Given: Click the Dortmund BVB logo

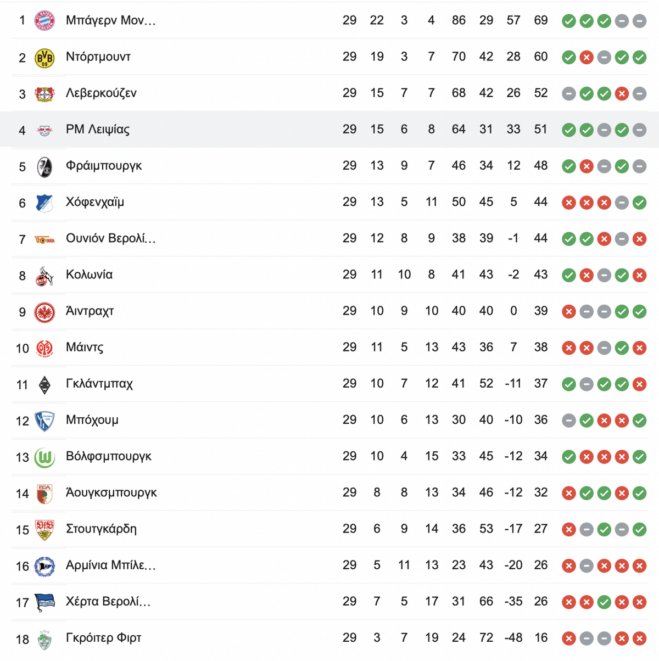Looking at the screenshot, I should click(44, 57).
